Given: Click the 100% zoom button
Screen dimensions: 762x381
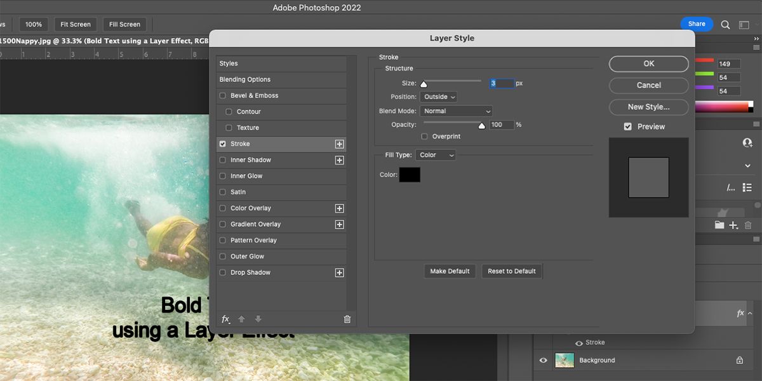Looking at the screenshot, I should click(34, 25).
